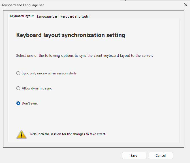Go to the Keyboard shortcuts tab

74,16
